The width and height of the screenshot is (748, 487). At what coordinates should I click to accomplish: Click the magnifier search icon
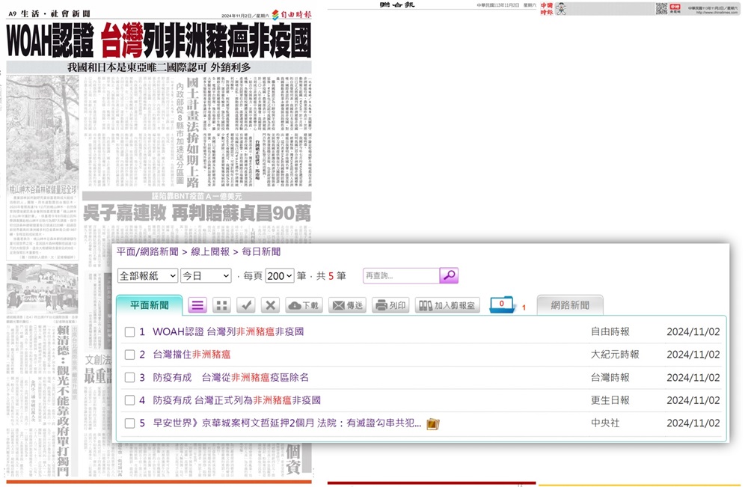449,275
